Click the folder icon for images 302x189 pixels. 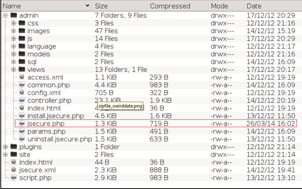22,31
